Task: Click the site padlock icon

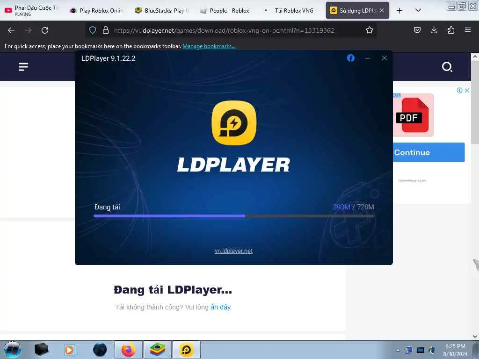Action: (x=106, y=30)
